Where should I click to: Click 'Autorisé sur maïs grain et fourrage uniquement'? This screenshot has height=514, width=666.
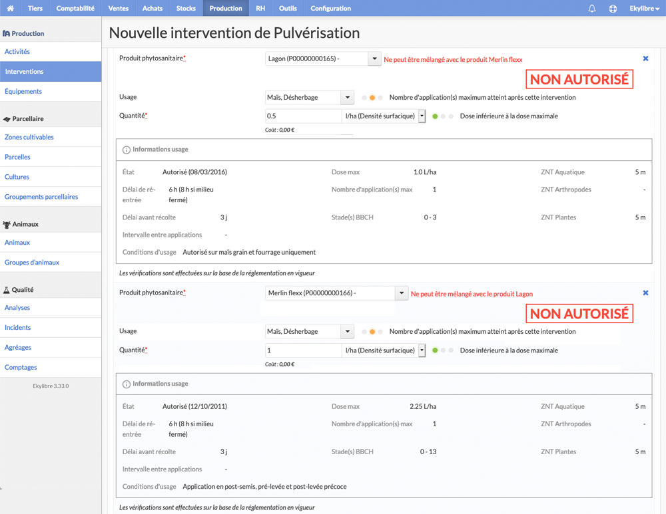tap(249, 252)
